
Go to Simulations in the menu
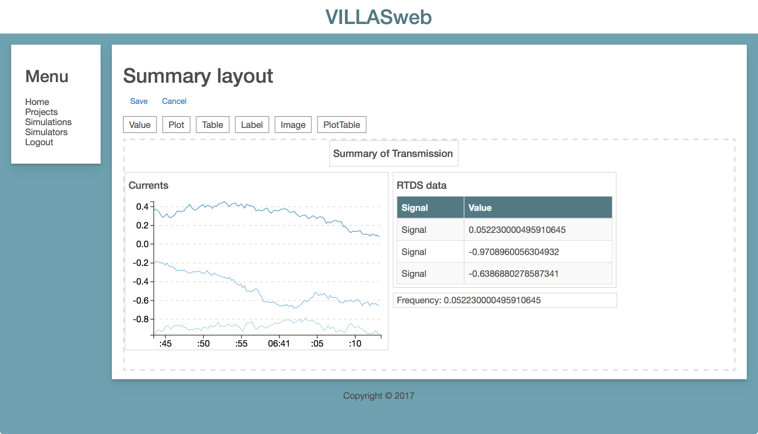(48, 122)
